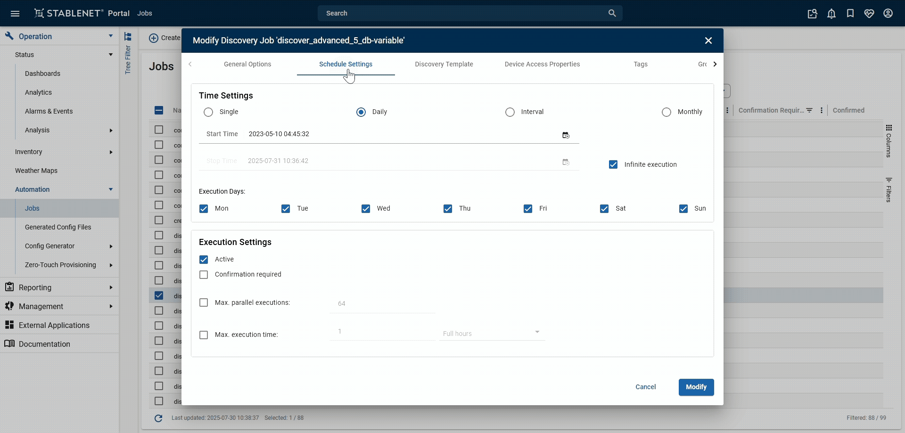Click the Create plus icon

[x=154, y=38]
